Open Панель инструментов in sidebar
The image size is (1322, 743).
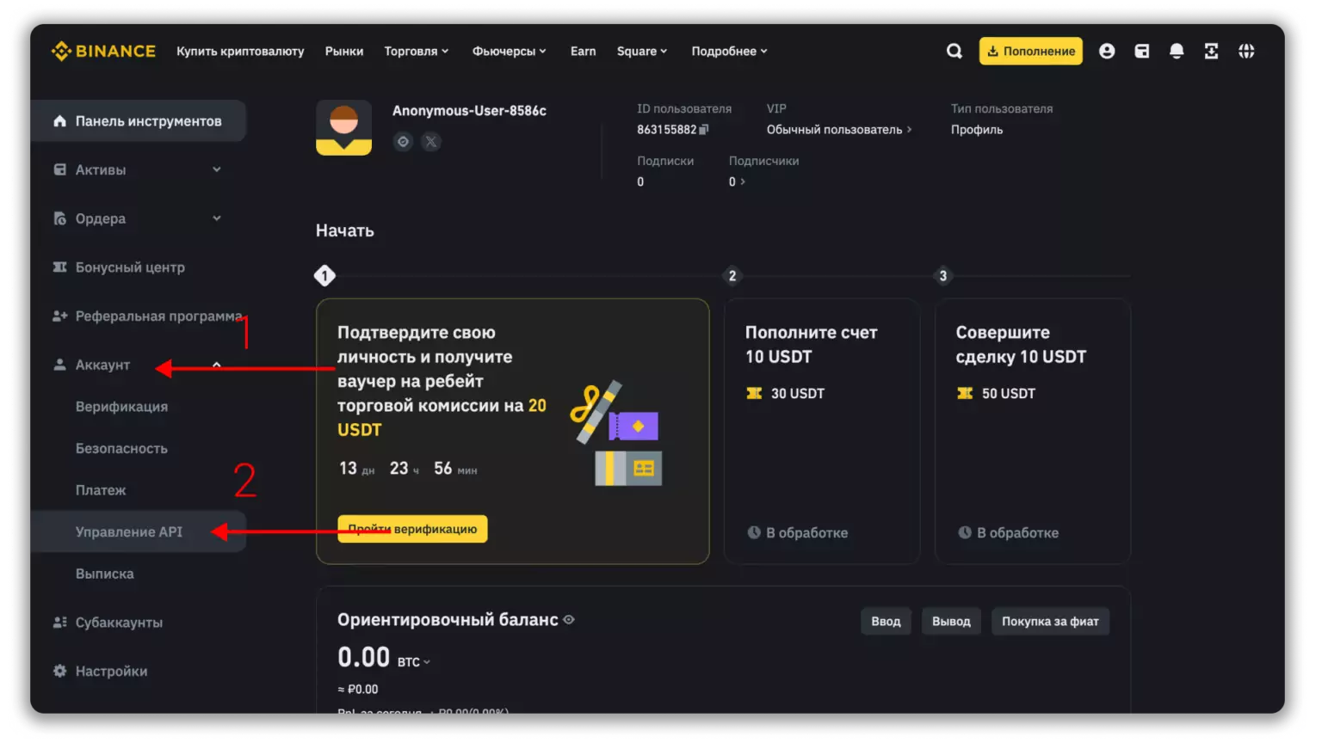[x=139, y=120]
